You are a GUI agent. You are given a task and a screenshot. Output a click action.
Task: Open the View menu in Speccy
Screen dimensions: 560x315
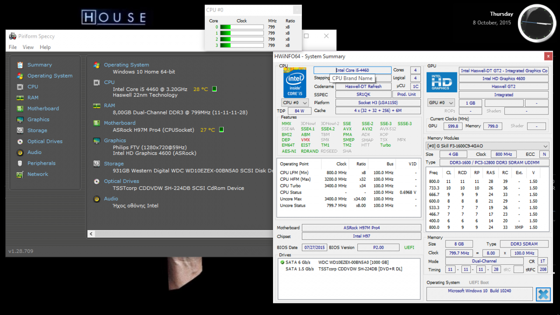tap(28, 47)
